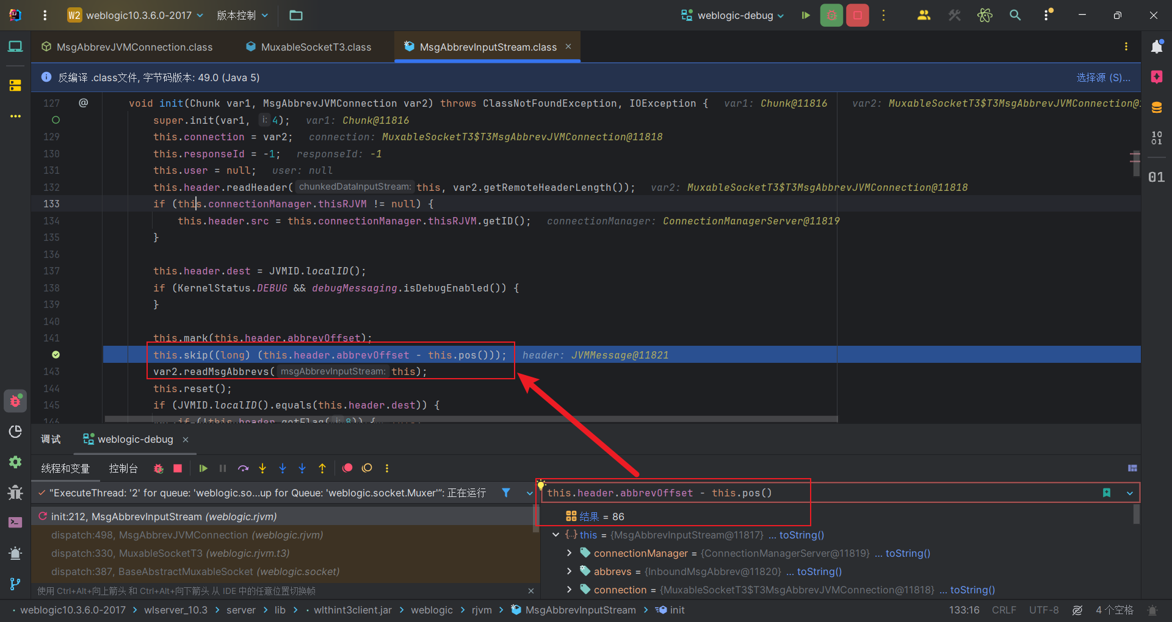
Task: Stop weblogic-debug from debugger toolbar
Action: 178,468
